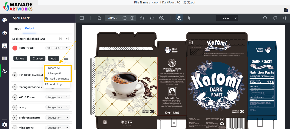Open the Spell Check sidebar tool
This screenshot has width=290, height=131.
point(5,71)
